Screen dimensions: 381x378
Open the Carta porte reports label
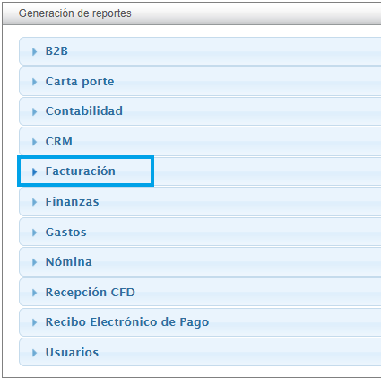point(80,82)
